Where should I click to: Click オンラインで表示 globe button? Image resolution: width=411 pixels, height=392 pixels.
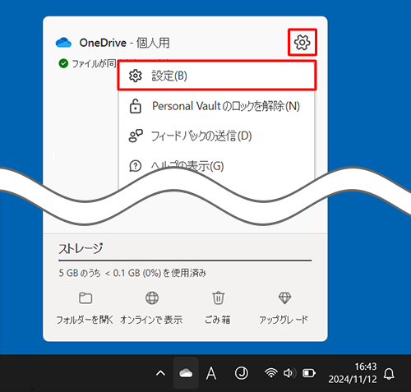(x=151, y=309)
